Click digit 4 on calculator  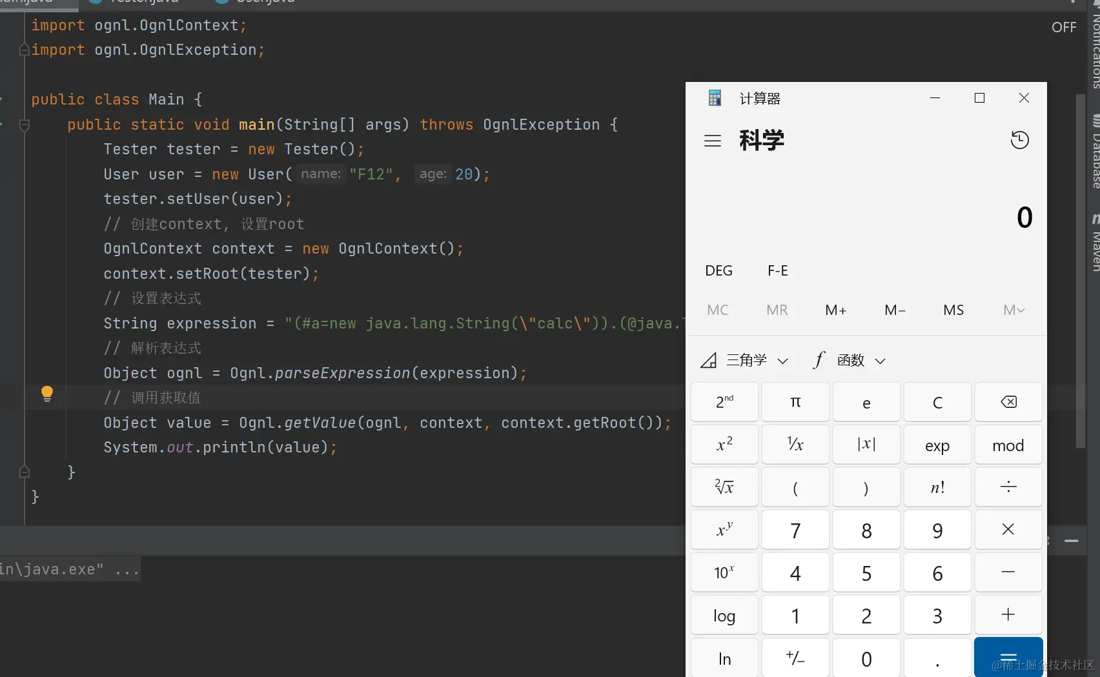click(795, 572)
